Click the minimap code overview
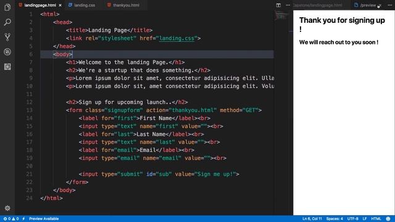 (281, 15)
